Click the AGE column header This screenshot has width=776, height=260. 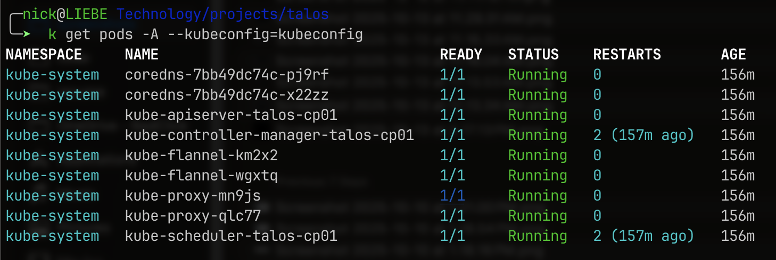tap(733, 55)
